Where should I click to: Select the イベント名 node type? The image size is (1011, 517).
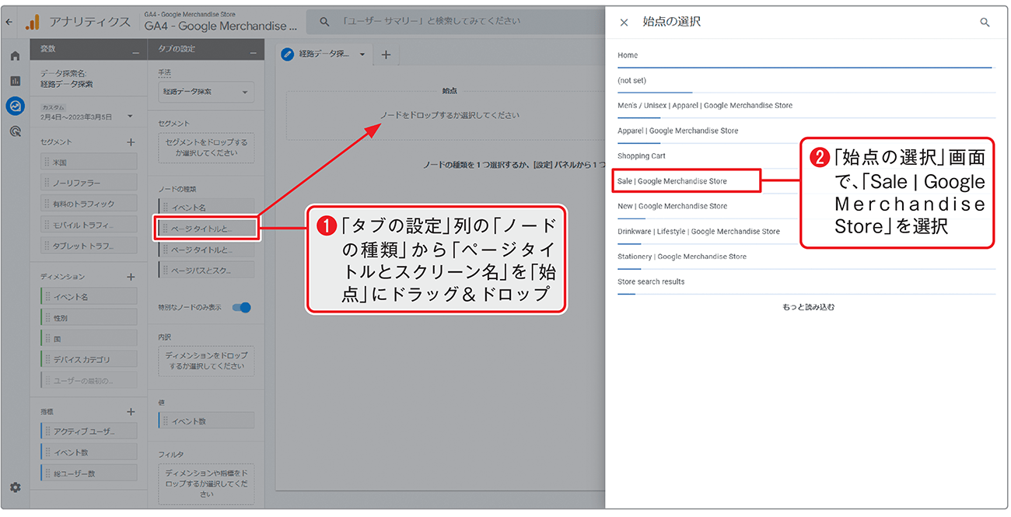point(206,208)
